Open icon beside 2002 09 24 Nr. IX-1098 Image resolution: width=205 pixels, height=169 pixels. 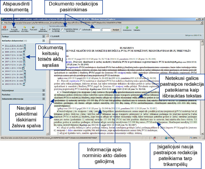25,81
